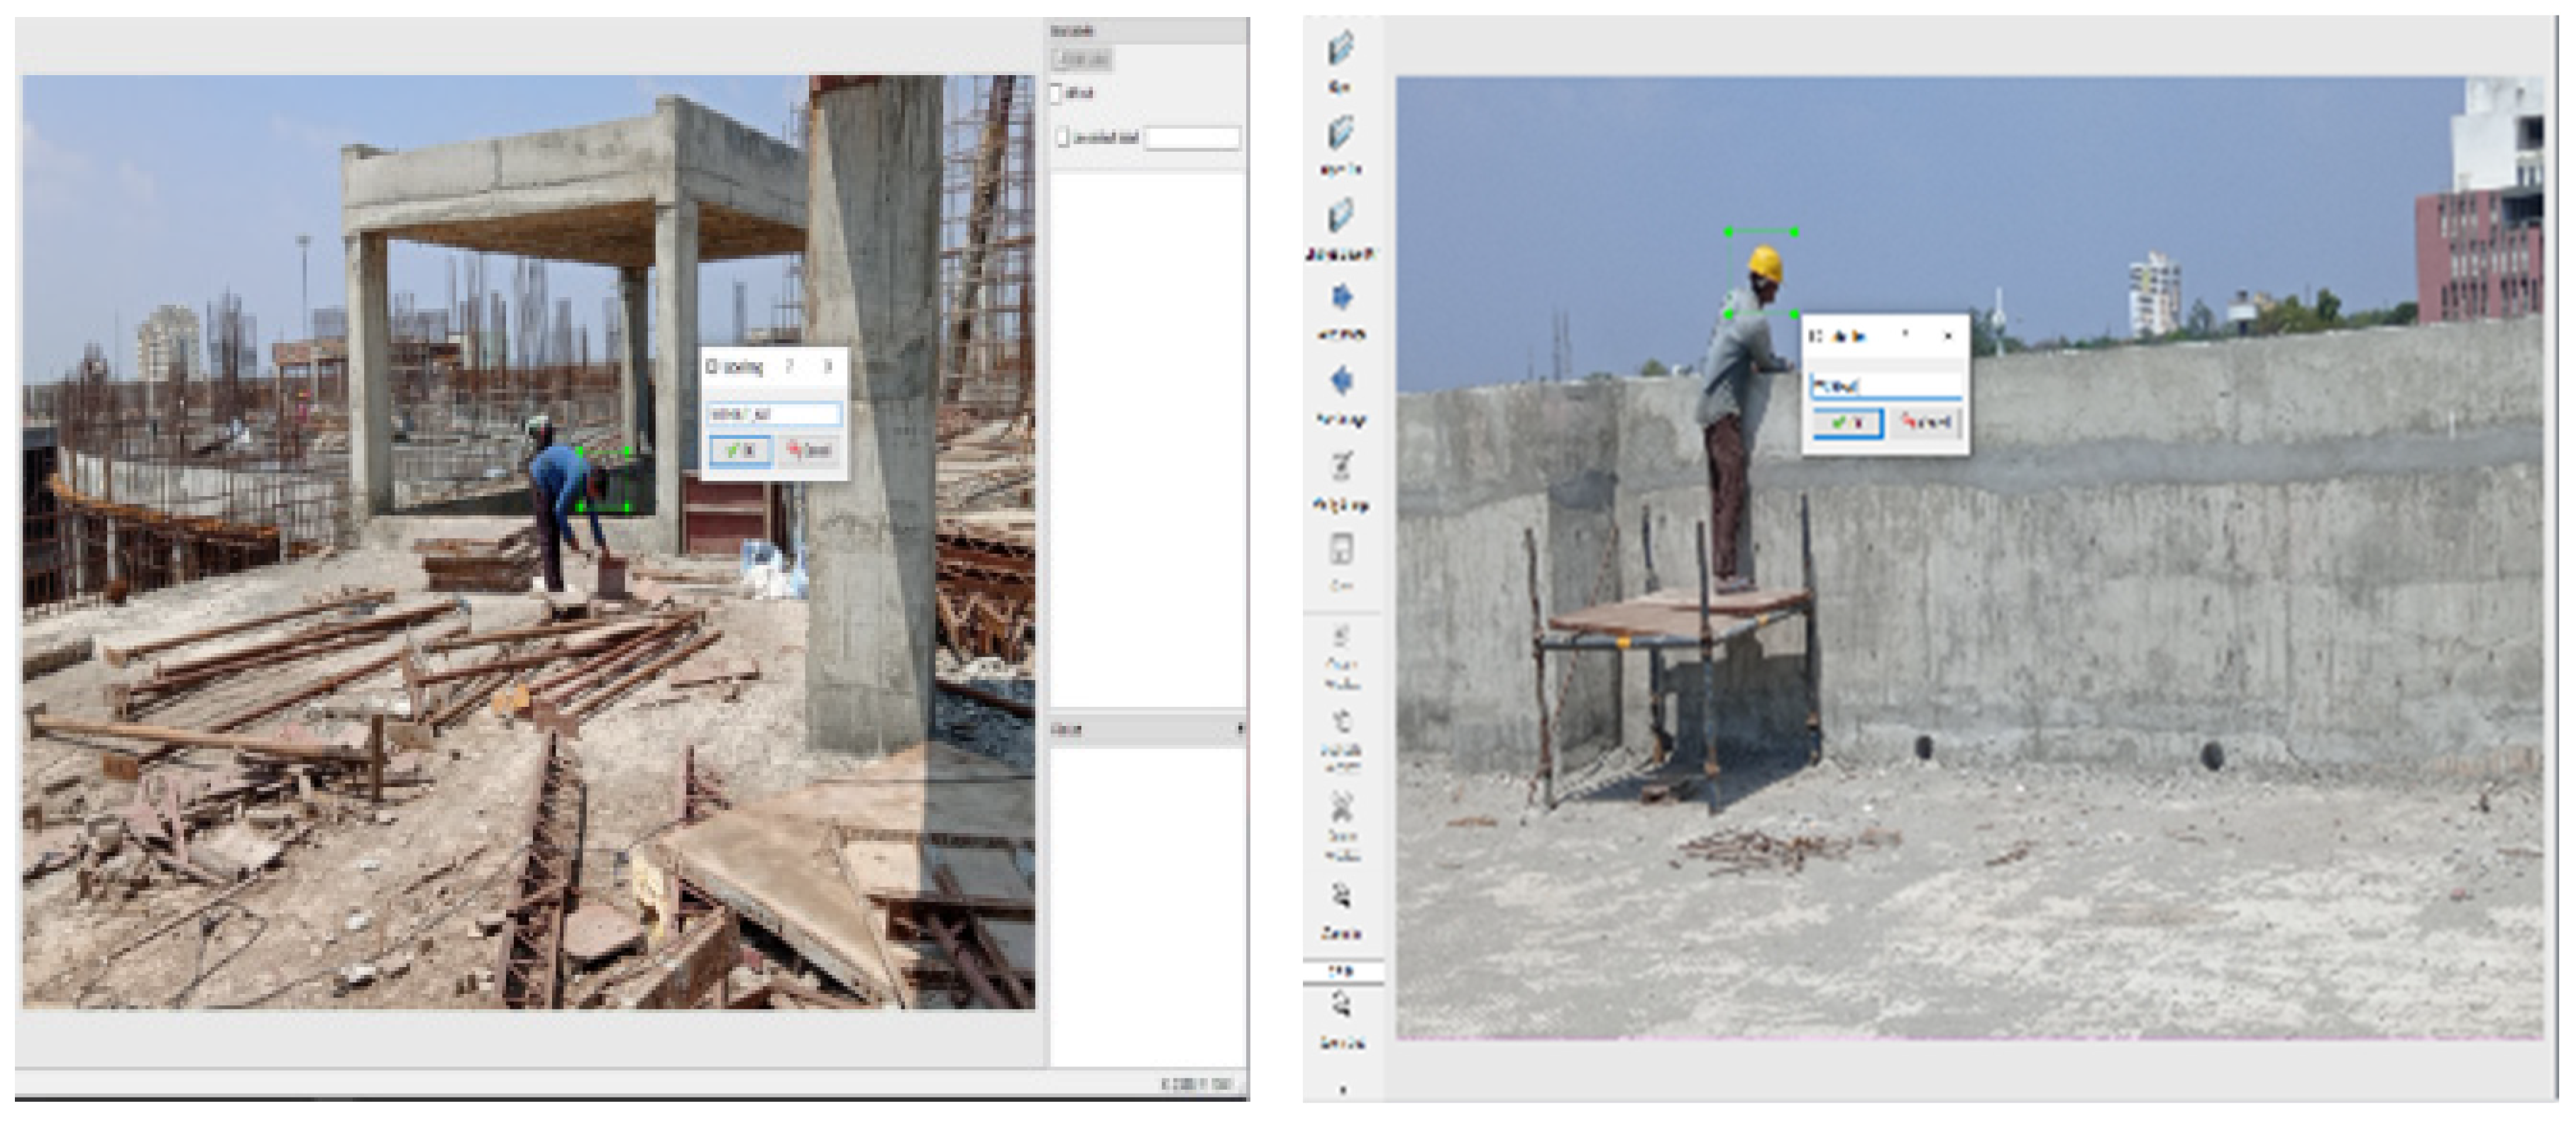Click the default label text field

(x=1192, y=138)
